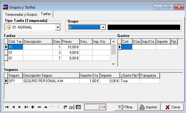This screenshot has height=113, width=186.
Task: Add new record with plus icon
Action: (x=32, y=107)
